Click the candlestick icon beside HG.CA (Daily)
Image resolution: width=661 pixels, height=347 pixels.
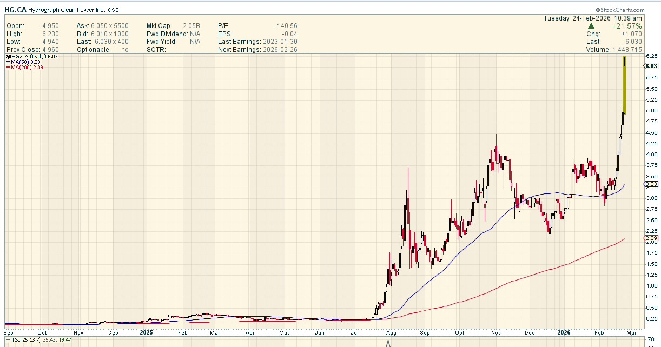click(x=8, y=56)
